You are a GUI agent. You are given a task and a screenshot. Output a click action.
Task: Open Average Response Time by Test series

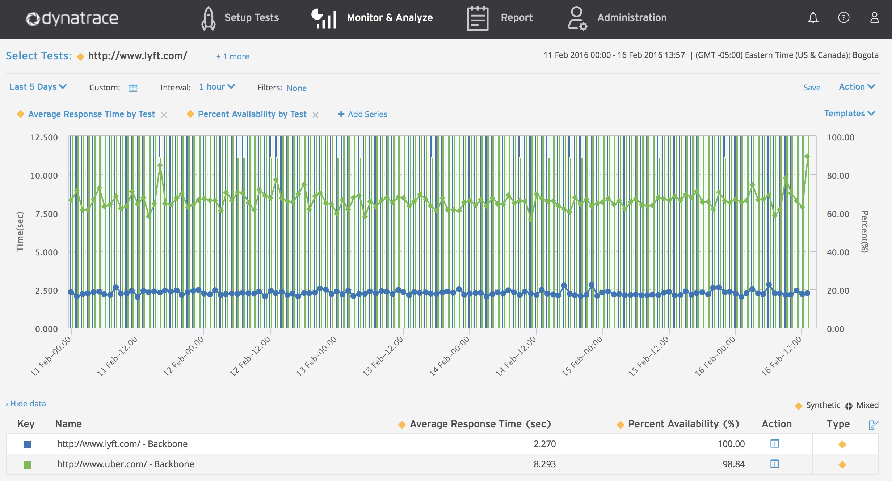coord(91,114)
